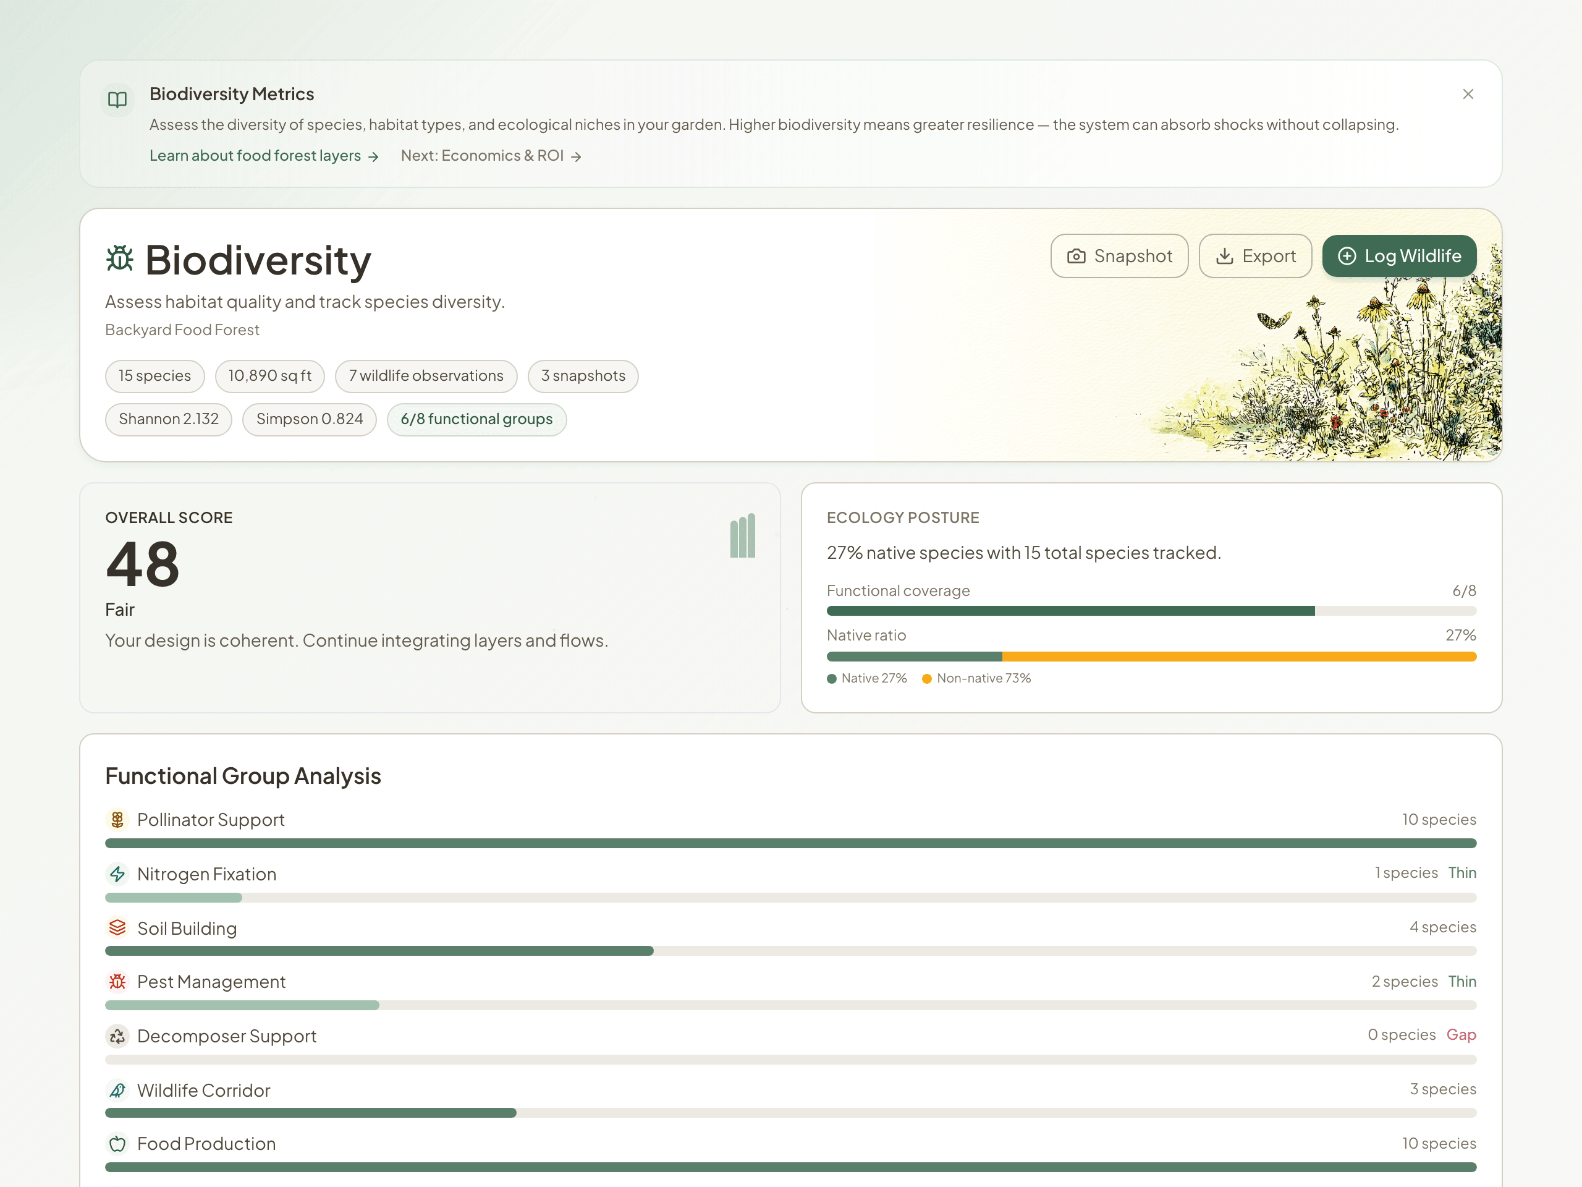Select the Nitrogen Fixation lightning icon
1582x1187 pixels.
point(117,874)
